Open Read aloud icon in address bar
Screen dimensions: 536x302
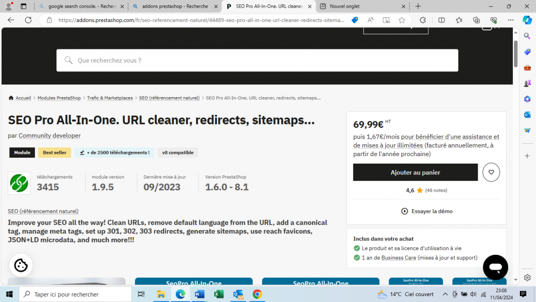(x=370, y=20)
